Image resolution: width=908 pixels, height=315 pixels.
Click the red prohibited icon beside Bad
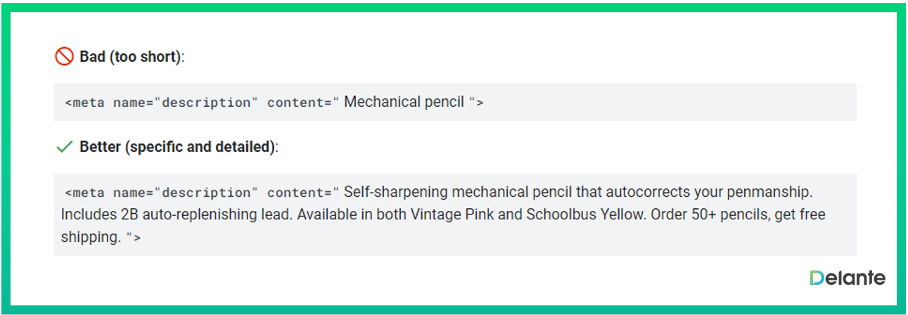[64, 57]
